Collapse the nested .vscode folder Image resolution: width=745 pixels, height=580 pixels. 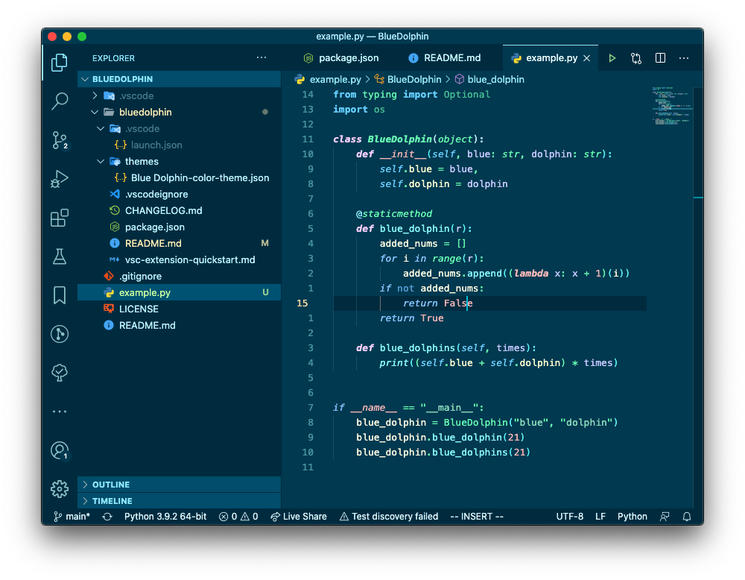[x=179, y=128]
